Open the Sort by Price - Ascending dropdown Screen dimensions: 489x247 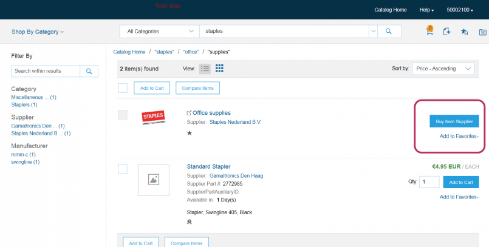coord(443,69)
